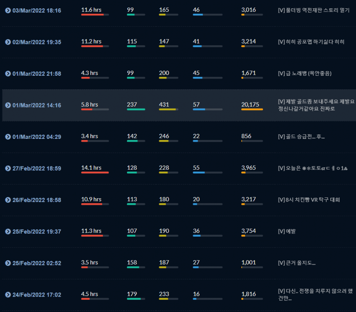Open the 01/Mar/2022 14:16 stream date link
The height and width of the screenshot is (312, 356).
click(37, 105)
